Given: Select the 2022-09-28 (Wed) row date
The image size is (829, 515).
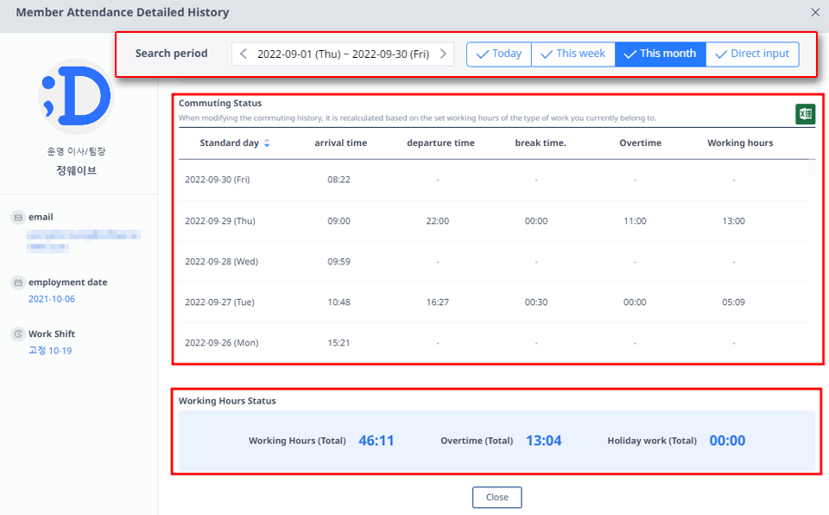Looking at the screenshot, I should (222, 262).
